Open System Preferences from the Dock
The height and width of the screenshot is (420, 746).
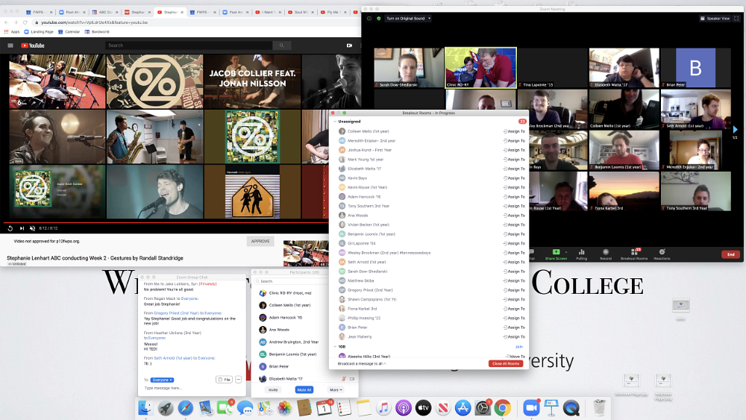(483, 407)
